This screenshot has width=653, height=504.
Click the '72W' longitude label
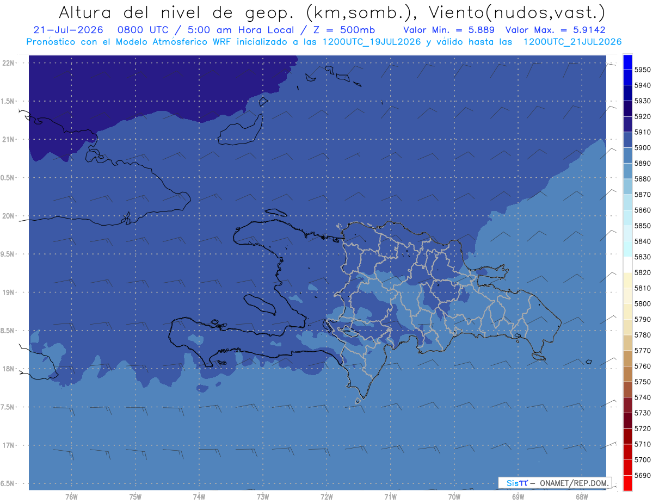point(326,496)
